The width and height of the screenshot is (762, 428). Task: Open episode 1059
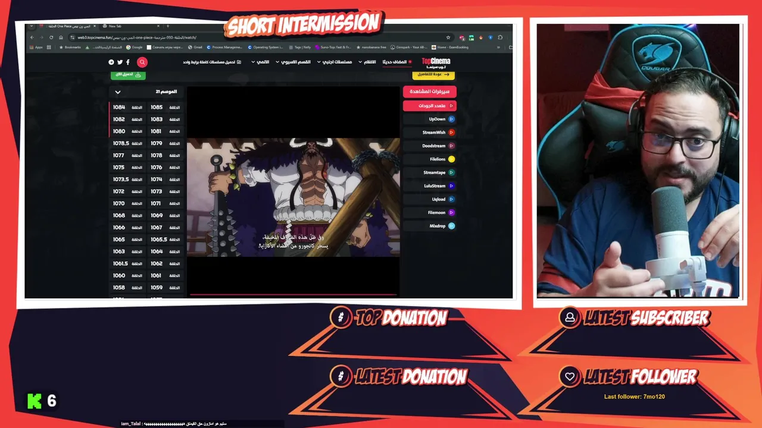[165, 288]
